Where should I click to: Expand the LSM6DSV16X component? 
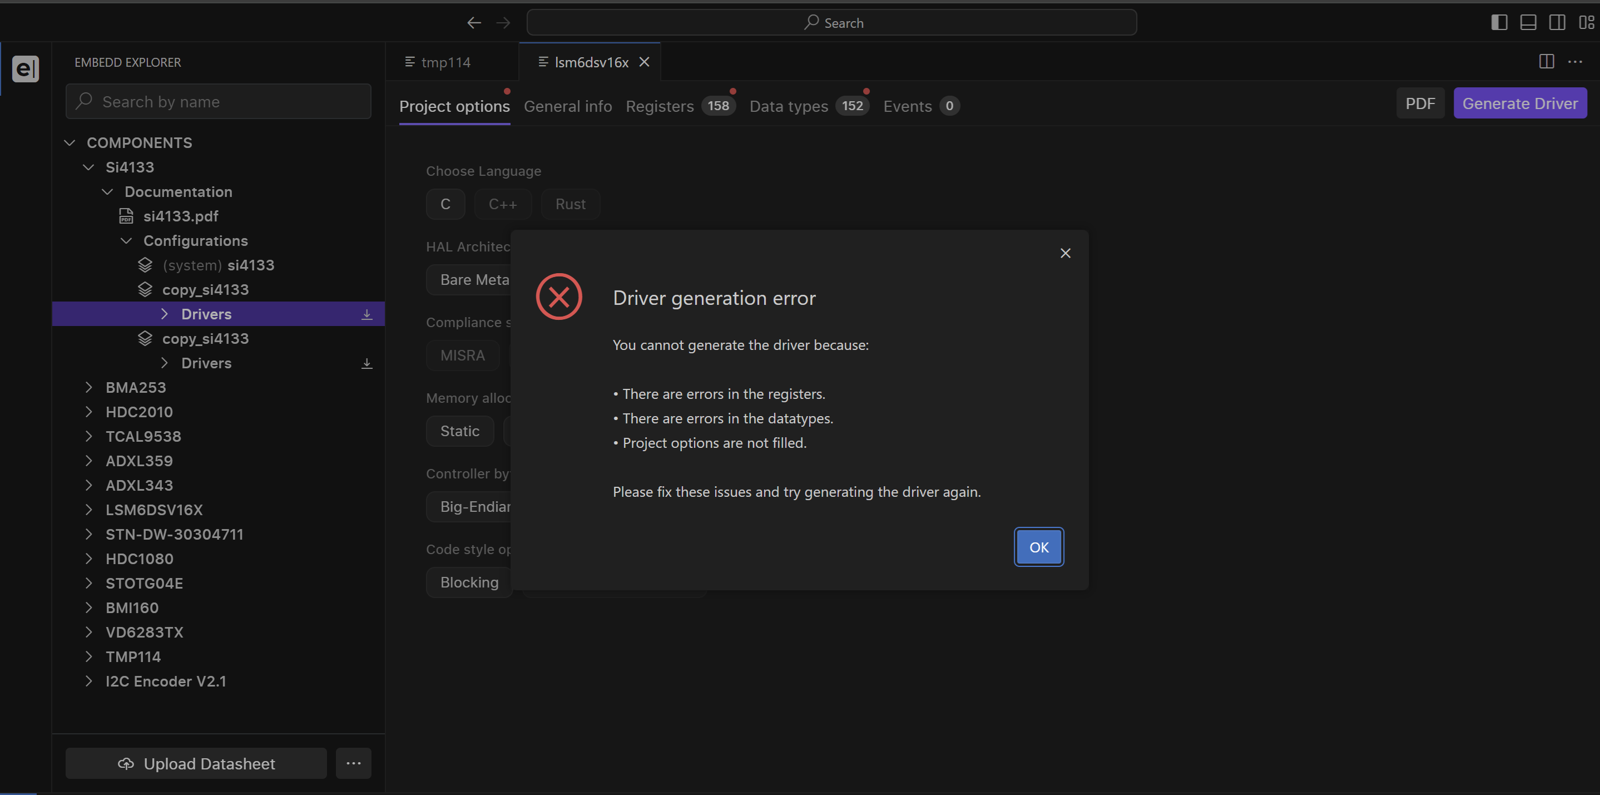point(89,510)
